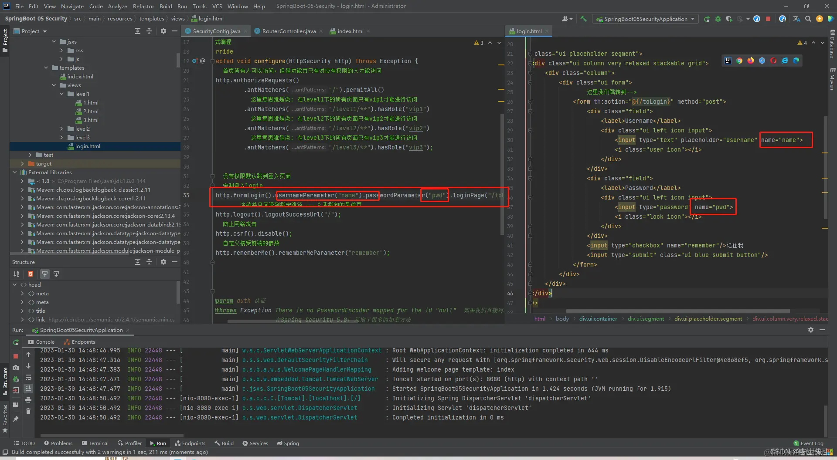This screenshot has height=460, width=837.
Task: Click the Project tree vertical scrollbar
Action: (x=178, y=60)
